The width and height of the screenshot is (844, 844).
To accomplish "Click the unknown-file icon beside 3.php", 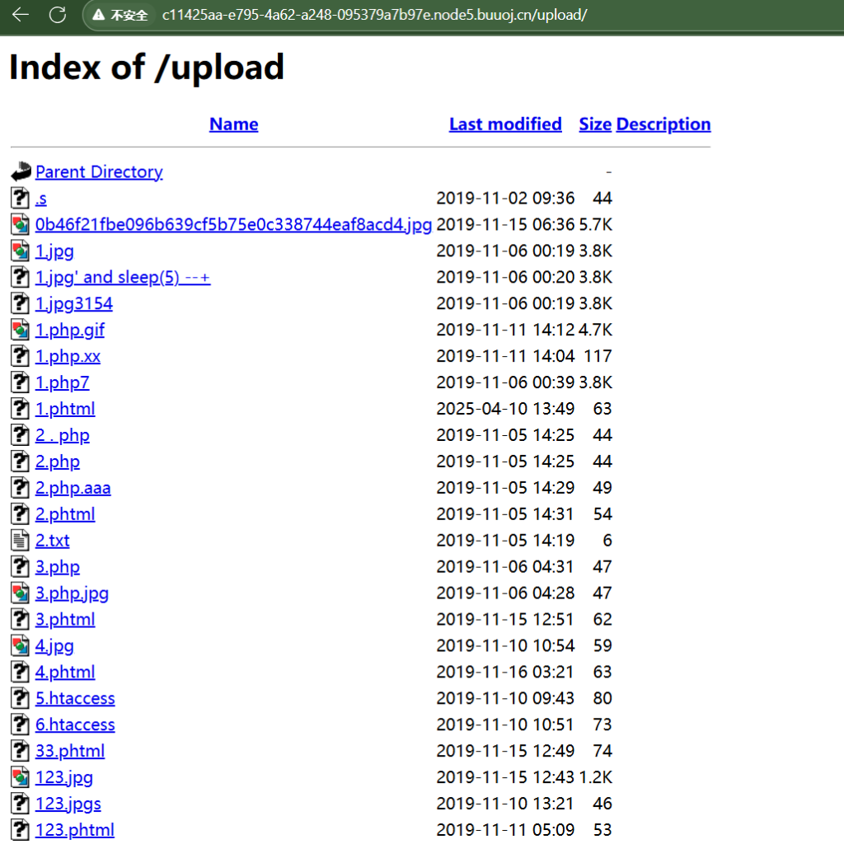I will click(x=21, y=567).
